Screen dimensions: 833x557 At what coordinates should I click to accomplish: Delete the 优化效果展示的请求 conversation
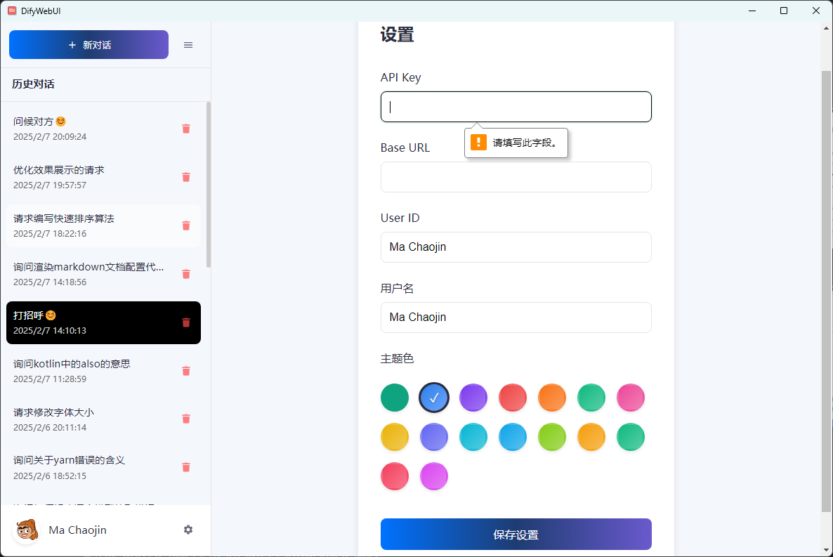(186, 177)
